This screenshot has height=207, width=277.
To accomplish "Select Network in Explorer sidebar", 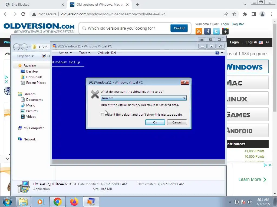I will tap(29, 139).
